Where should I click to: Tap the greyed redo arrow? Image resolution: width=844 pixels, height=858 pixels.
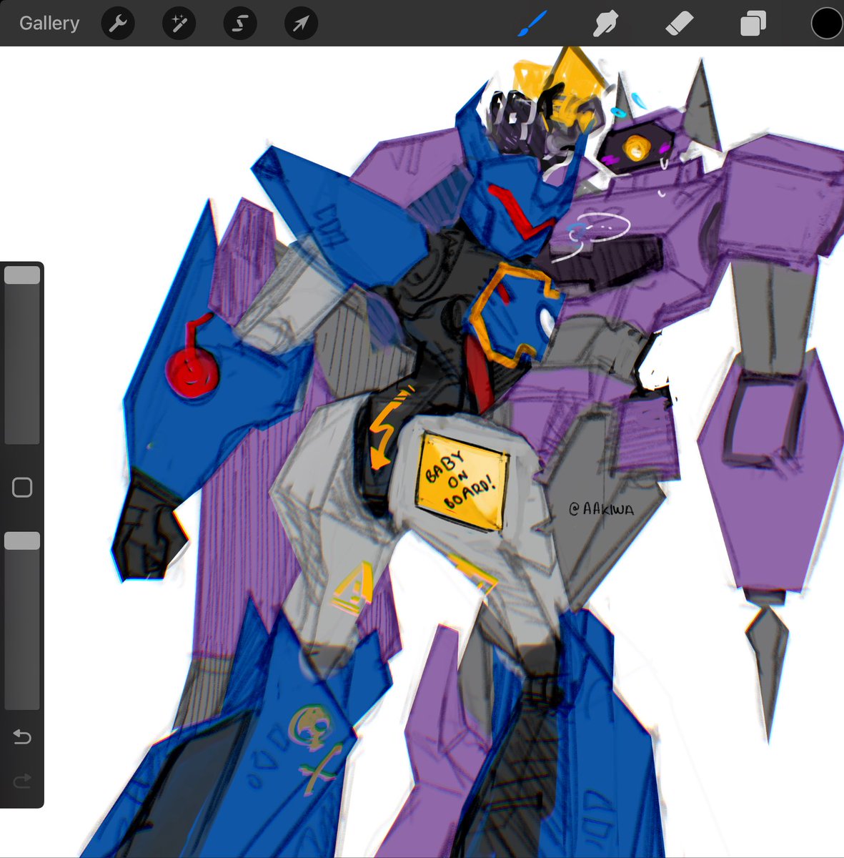(x=22, y=781)
